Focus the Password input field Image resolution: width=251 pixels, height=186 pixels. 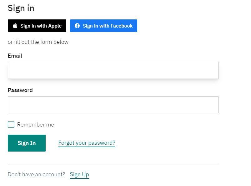[x=113, y=105]
